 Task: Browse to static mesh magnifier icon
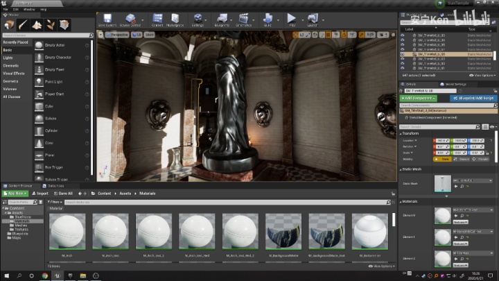[462, 187]
